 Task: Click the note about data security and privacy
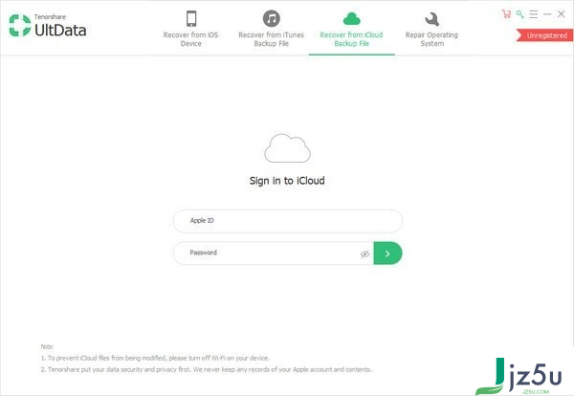[x=206, y=369]
